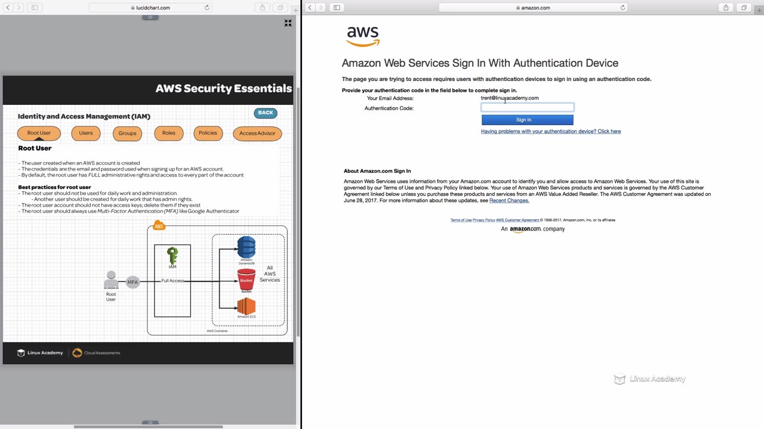Click the MFA circle in the diagram
Screen dimensions: 764x429
click(x=133, y=282)
